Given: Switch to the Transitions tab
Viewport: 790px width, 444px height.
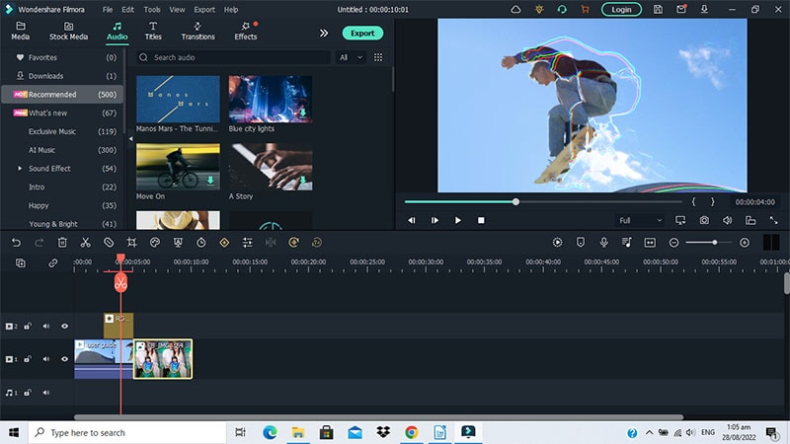Looking at the screenshot, I should (197, 30).
